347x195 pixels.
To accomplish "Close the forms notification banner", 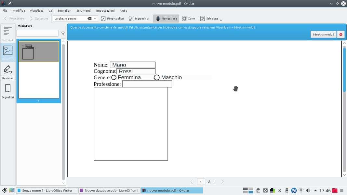I will coord(341,34).
